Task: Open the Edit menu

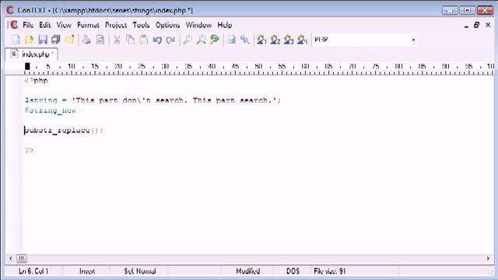Action: tap(45, 25)
